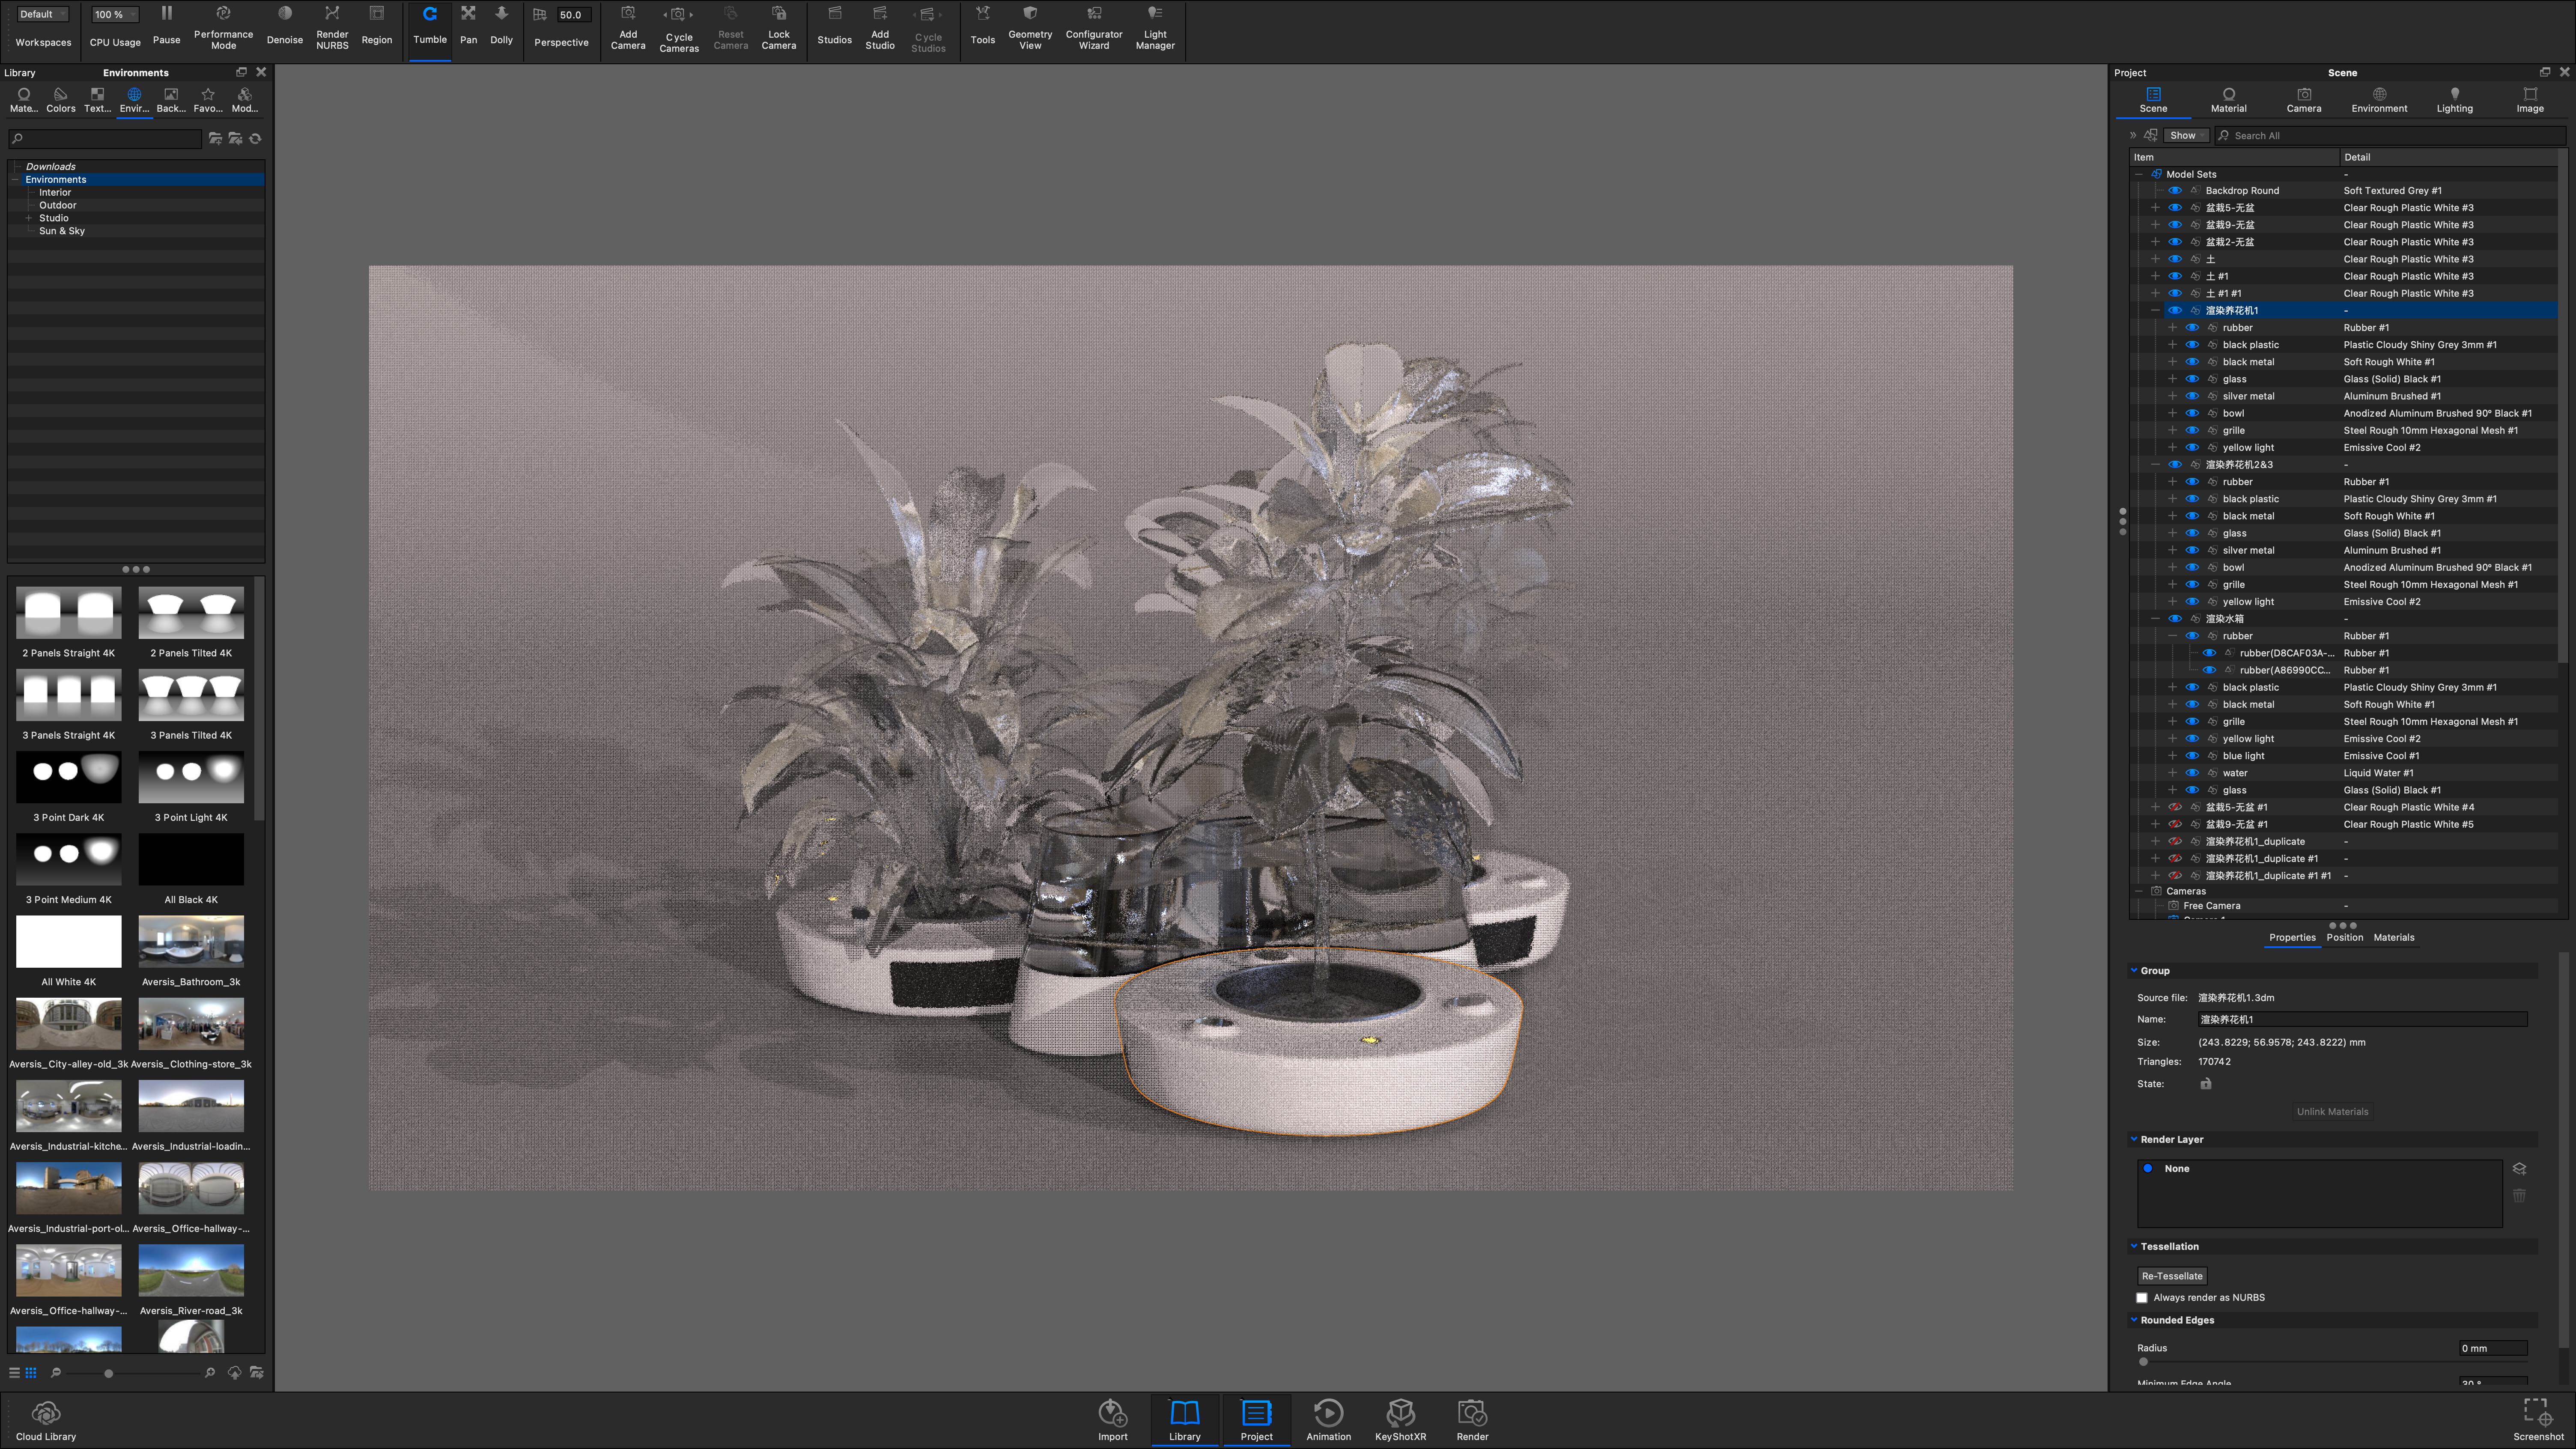
Task: Click the Re-Tessellate button
Action: click(2172, 1276)
